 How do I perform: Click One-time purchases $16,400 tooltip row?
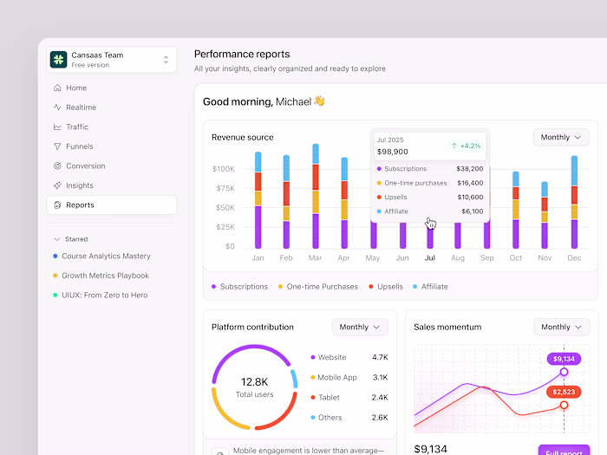pyautogui.click(x=430, y=183)
